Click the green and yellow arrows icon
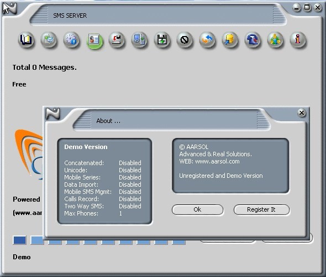Screen dimensions: 326x277 [275, 40]
